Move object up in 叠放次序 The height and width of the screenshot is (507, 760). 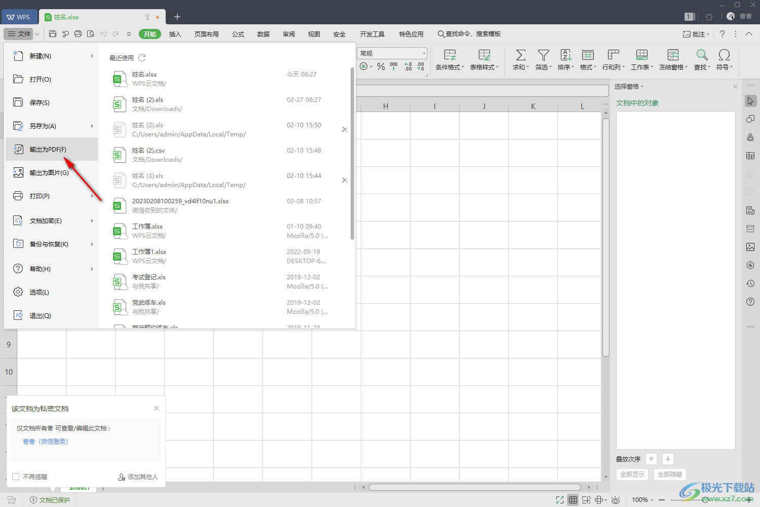(652, 459)
